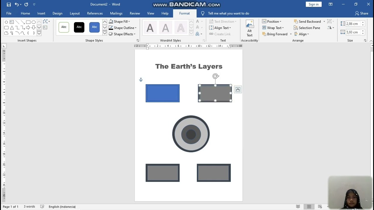Apply the white outlined Abc shape style
374x210 pixels.
[64, 27]
